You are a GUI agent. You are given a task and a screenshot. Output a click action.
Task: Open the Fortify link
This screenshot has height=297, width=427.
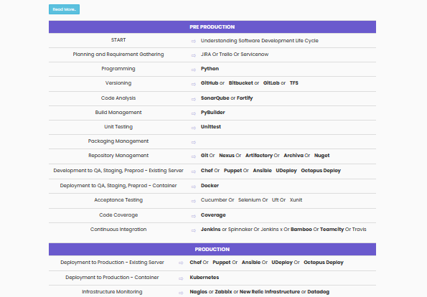245,98
